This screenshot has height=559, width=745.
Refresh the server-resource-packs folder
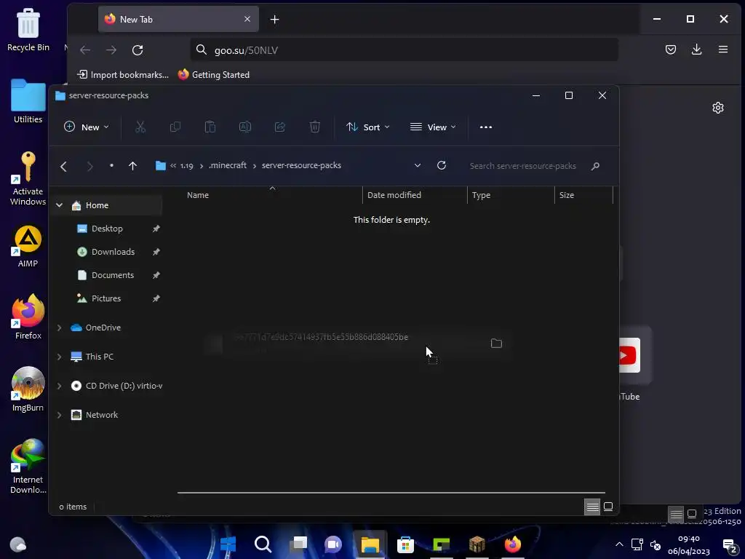coord(442,165)
